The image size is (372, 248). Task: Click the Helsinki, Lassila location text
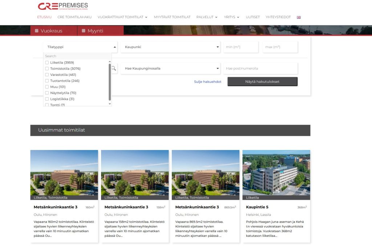[258, 215]
